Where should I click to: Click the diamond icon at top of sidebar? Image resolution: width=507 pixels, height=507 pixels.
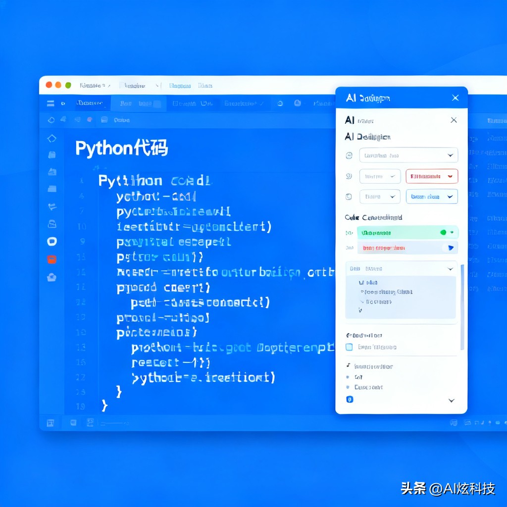(x=51, y=138)
